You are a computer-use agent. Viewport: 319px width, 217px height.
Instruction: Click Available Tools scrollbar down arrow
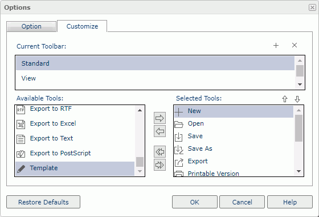(140, 171)
